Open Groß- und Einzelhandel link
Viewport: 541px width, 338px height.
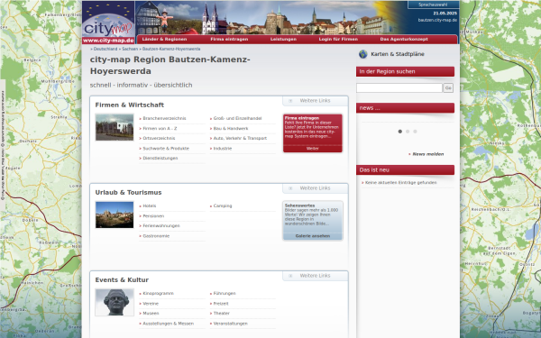click(237, 118)
